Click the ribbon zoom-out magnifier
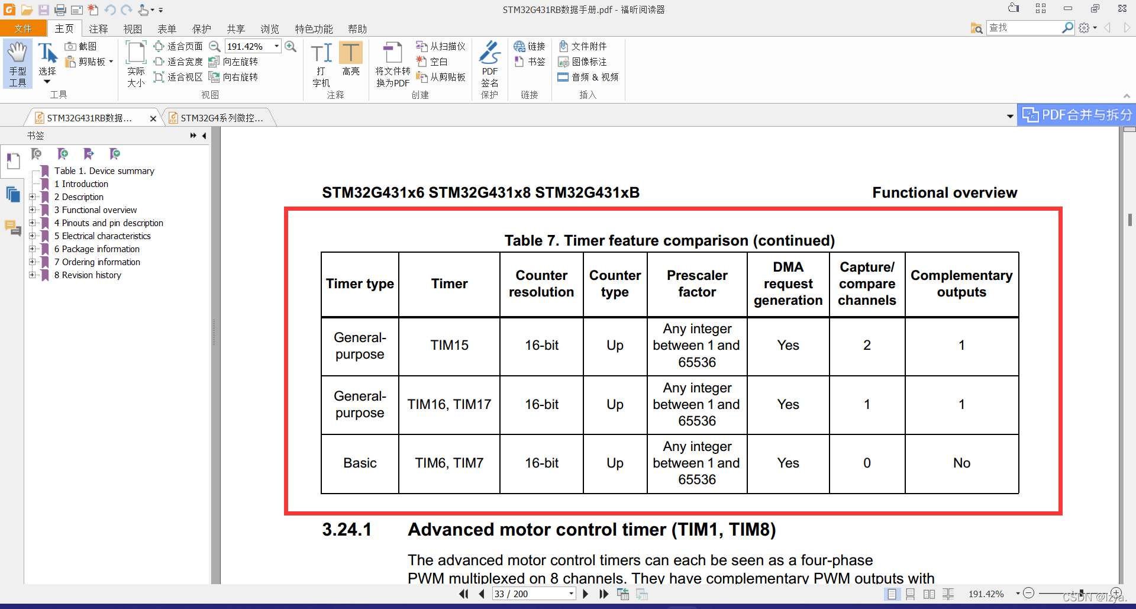This screenshot has width=1136, height=609. click(215, 46)
